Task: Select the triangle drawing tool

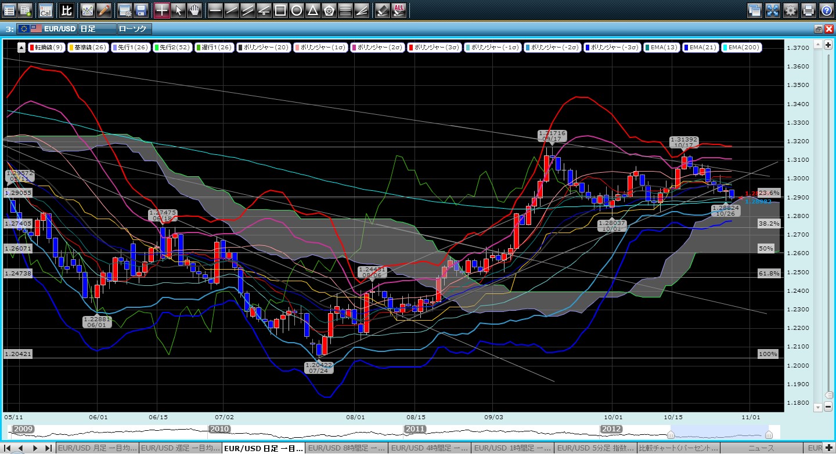Action: [312, 10]
